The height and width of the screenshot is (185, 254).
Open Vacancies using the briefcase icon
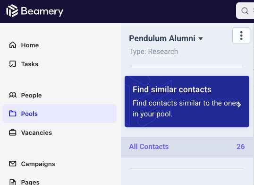pyautogui.click(x=12, y=132)
